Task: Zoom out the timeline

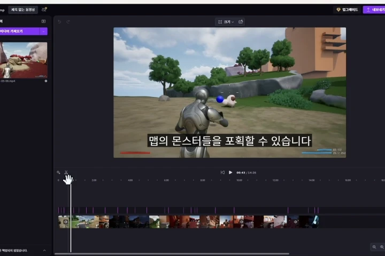Action: (x=374, y=247)
